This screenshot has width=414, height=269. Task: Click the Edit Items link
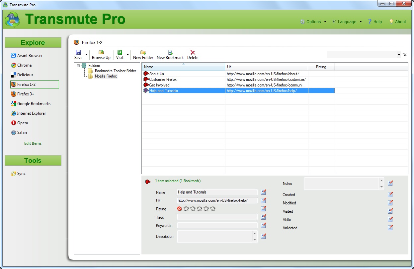click(33, 143)
